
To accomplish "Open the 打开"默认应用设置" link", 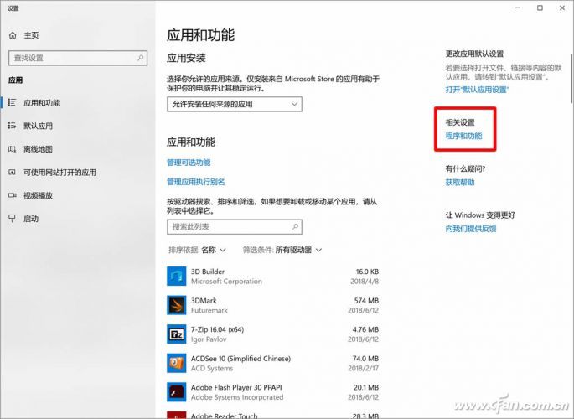I will point(477,90).
